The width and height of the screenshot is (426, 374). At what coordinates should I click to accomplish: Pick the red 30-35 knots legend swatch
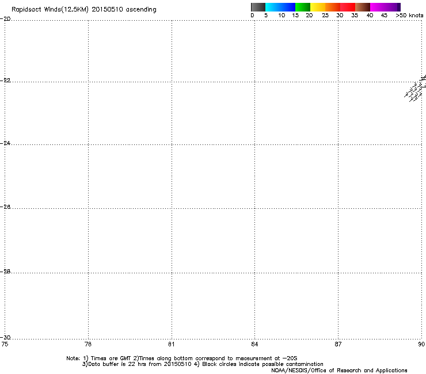pyautogui.click(x=348, y=7)
